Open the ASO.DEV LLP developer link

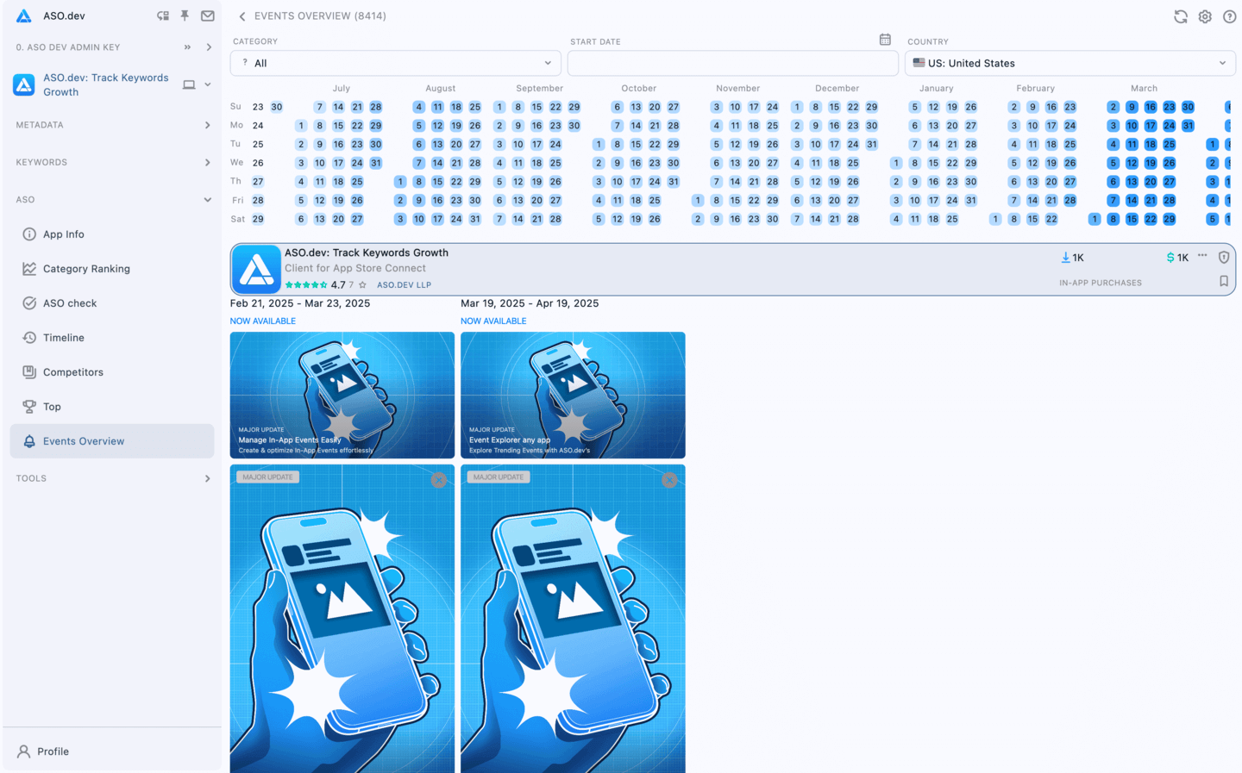coord(404,284)
